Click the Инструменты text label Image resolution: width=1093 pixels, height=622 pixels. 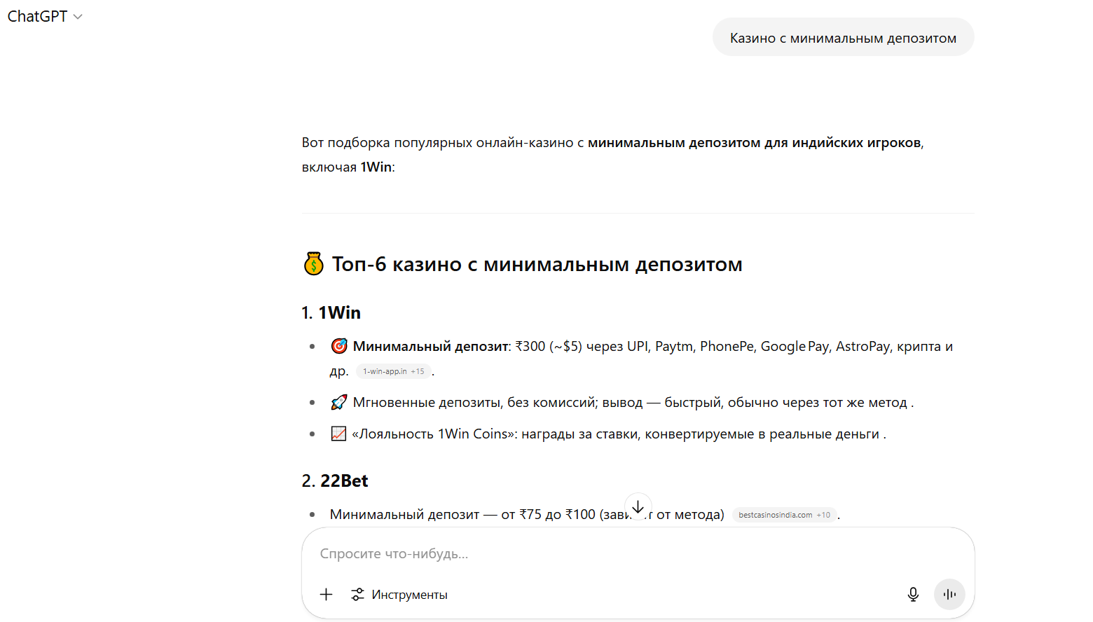point(410,594)
